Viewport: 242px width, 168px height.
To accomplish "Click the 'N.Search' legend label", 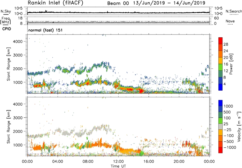I will pyautogui.click(x=234, y=11).
